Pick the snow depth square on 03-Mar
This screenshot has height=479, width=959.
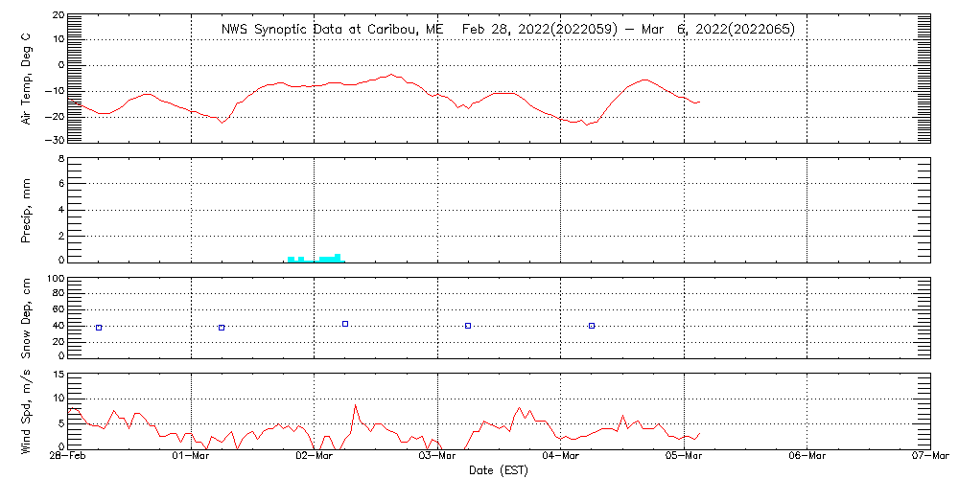coord(468,326)
